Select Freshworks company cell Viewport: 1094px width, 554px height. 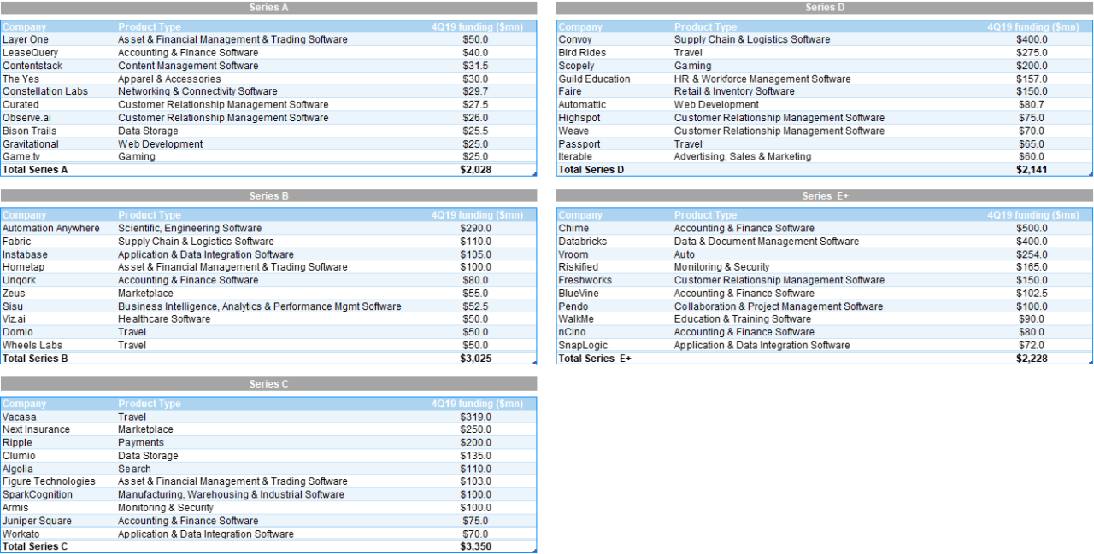(x=584, y=280)
